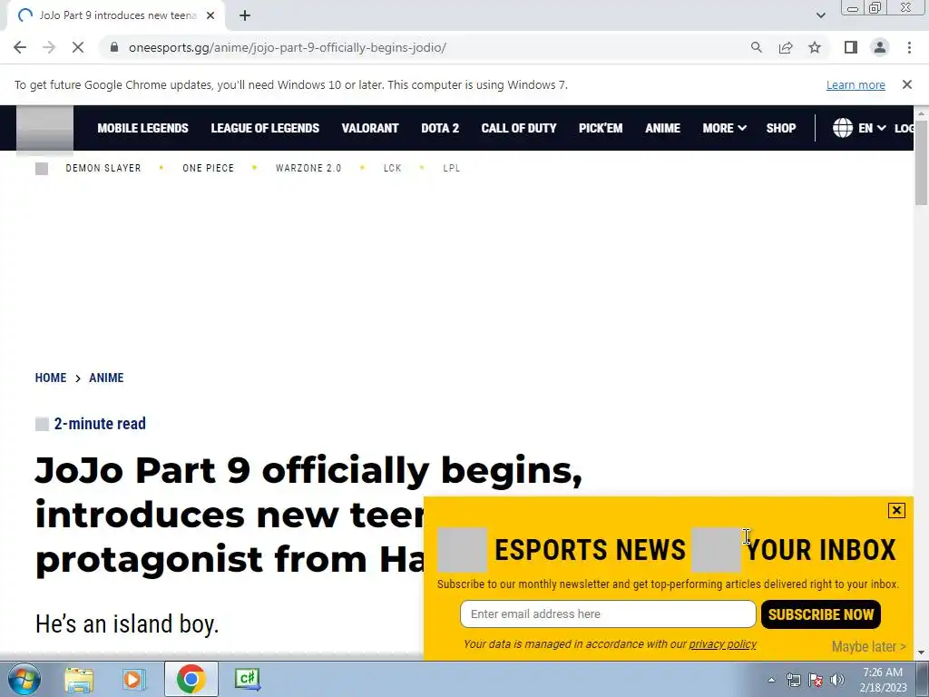The width and height of the screenshot is (929, 697).
Task: Open the taskbar clock and date
Action: tap(883, 680)
